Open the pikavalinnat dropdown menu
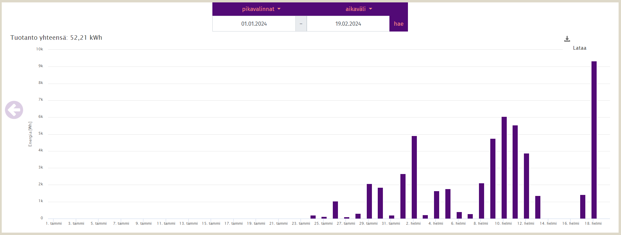The width and height of the screenshot is (621, 235). (x=261, y=9)
